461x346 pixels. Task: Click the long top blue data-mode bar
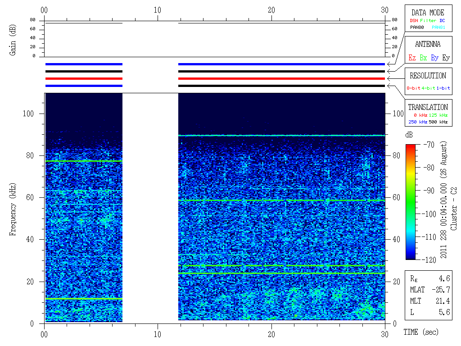pyautogui.click(x=282, y=64)
